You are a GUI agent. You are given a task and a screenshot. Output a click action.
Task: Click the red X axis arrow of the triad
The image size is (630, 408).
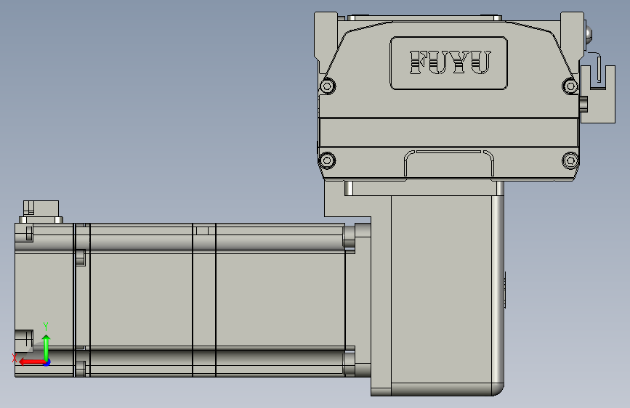tap(31, 362)
